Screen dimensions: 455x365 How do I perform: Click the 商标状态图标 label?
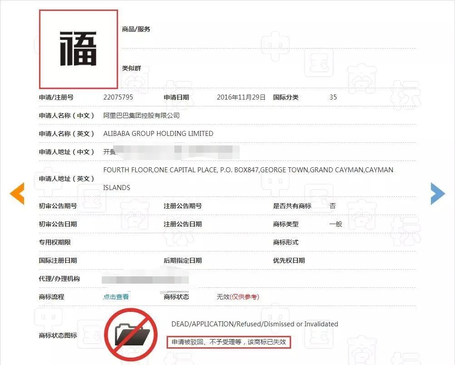coord(58,335)
